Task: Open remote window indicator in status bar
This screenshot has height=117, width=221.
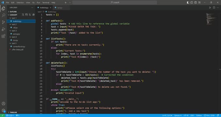Action: point(2,115)
